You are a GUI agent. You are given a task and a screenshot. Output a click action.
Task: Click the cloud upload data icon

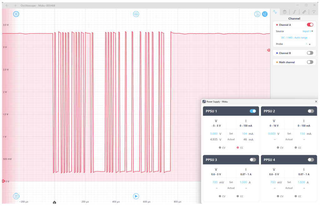[x=136, y=14]
